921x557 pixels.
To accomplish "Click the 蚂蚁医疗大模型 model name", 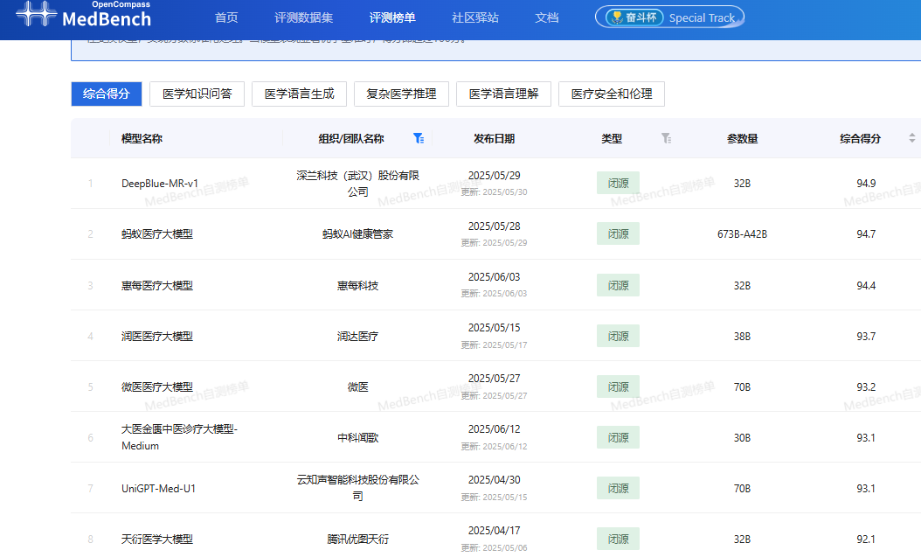I will tap(157, 234).
